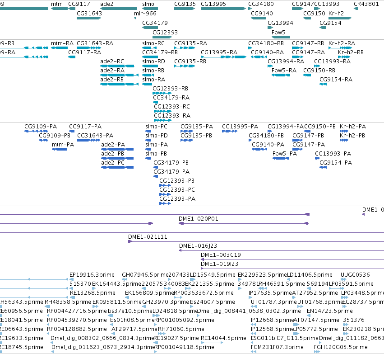Select transcript CG34180-RB
384x354 pixels.
pyautogui.click(x=250, y=48)
